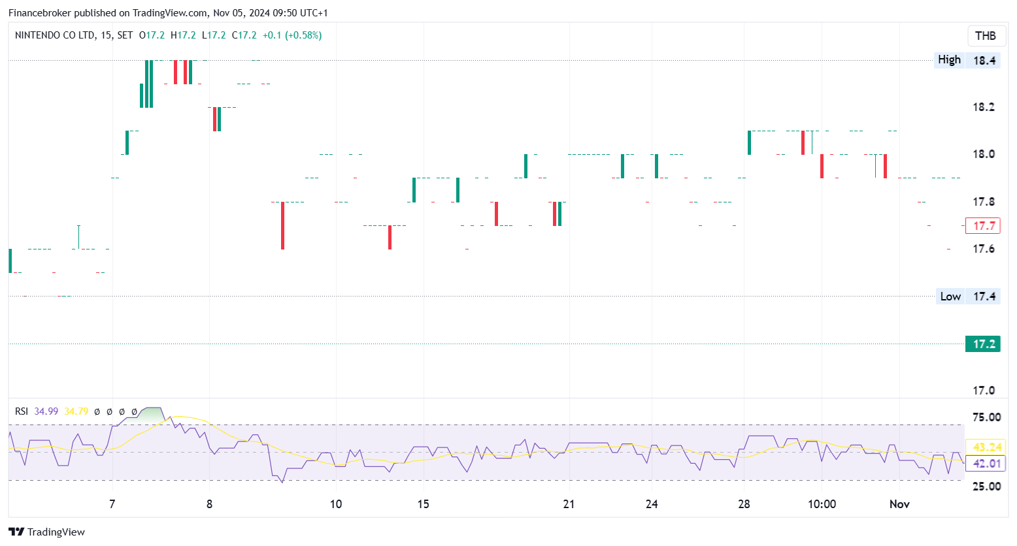
Task: Click the 75.00 RSI scale level
Action: (x=986, y=417)
